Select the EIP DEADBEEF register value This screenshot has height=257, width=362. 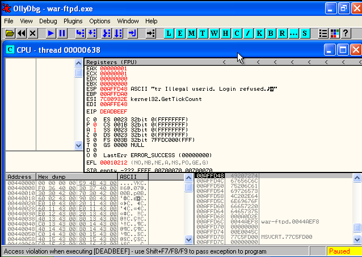[x=113, y=112]
